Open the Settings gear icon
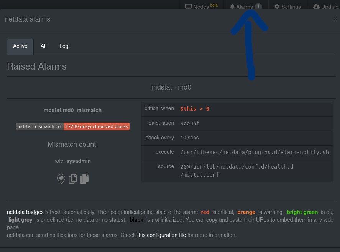Viewport: 340px width, 252px height. click(276, 7)
